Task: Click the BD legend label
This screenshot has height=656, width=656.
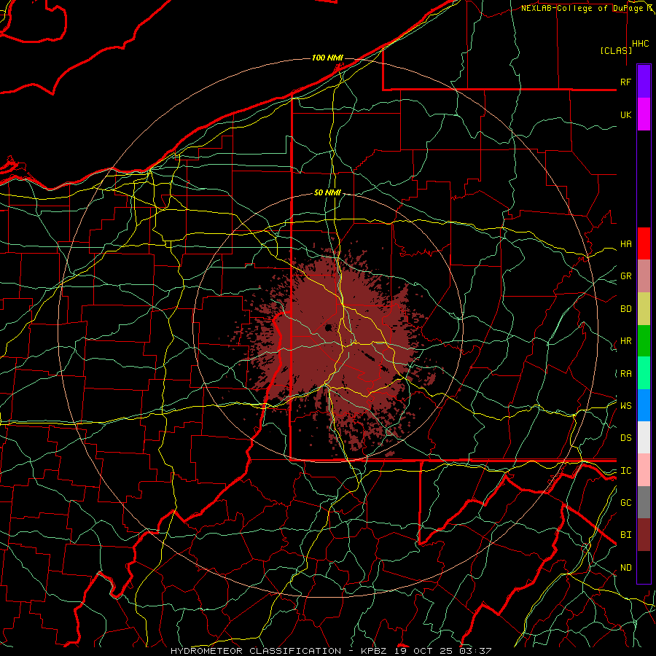Action: point(625,309)
